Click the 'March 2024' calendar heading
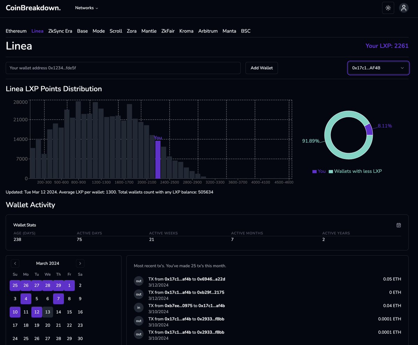The height and width of the screenshot is (345, 418). 48,263
